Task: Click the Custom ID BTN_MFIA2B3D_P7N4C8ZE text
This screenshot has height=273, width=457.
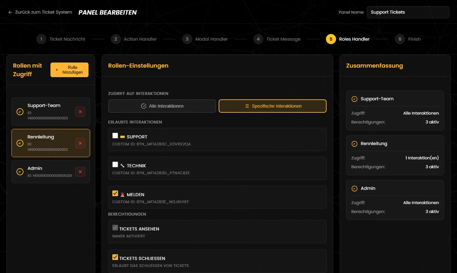Action: 151,173
